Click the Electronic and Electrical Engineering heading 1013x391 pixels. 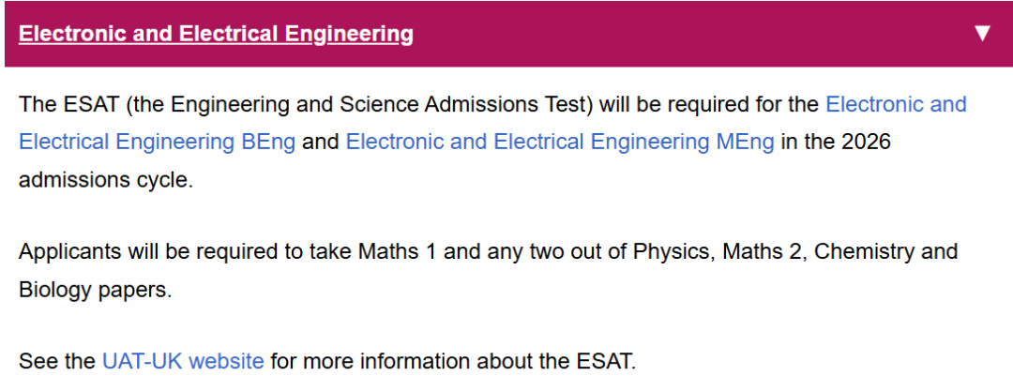(x=216, y=34)
